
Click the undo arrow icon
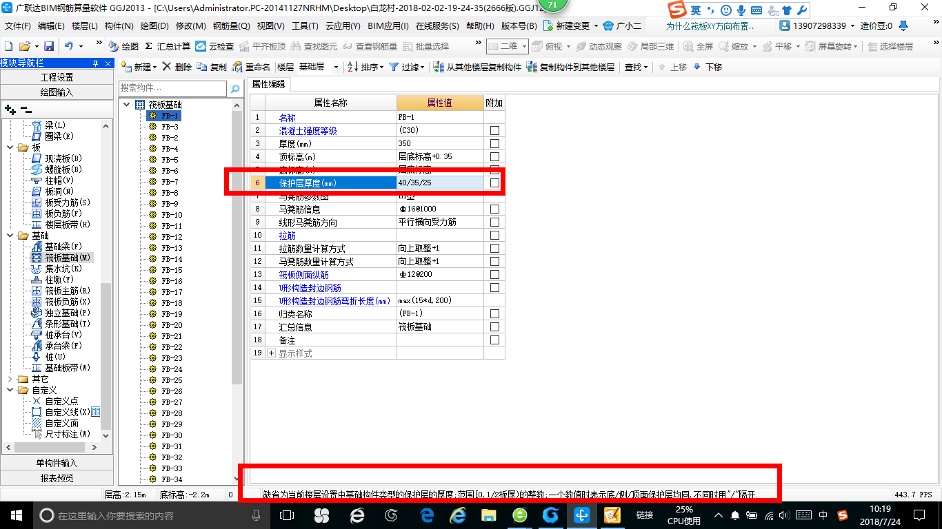point(69,46)
